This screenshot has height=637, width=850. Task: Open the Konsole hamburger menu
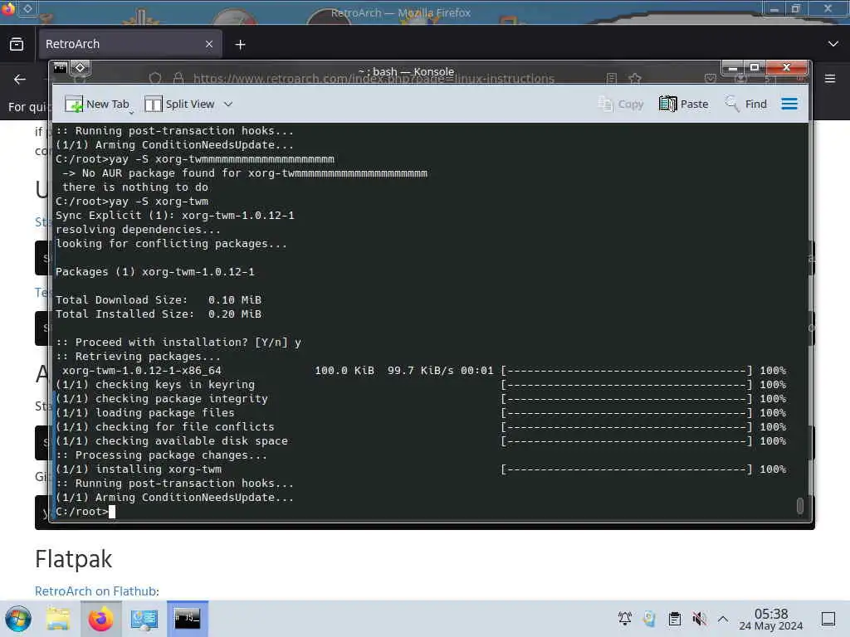point(789,104)
